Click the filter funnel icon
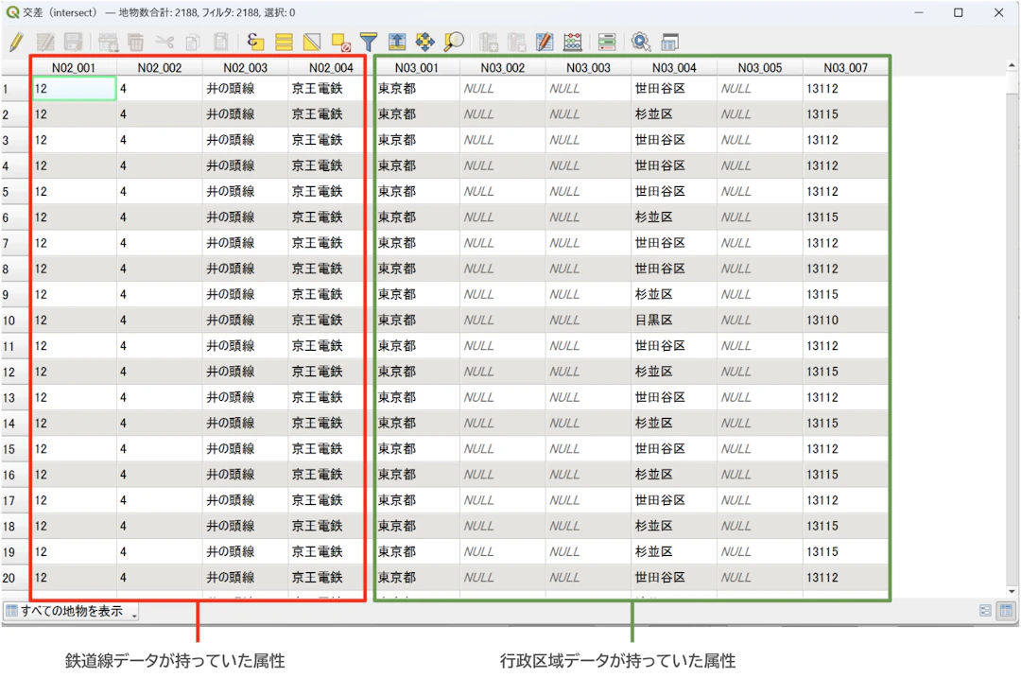Image resolution: width=1021 pixels, height=678 pixels. coord(369,42)
